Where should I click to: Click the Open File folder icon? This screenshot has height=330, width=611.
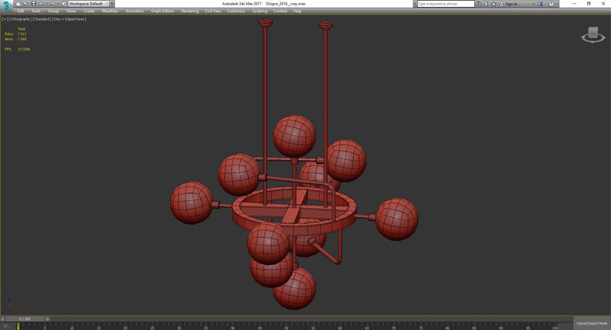tap(25, 4)
